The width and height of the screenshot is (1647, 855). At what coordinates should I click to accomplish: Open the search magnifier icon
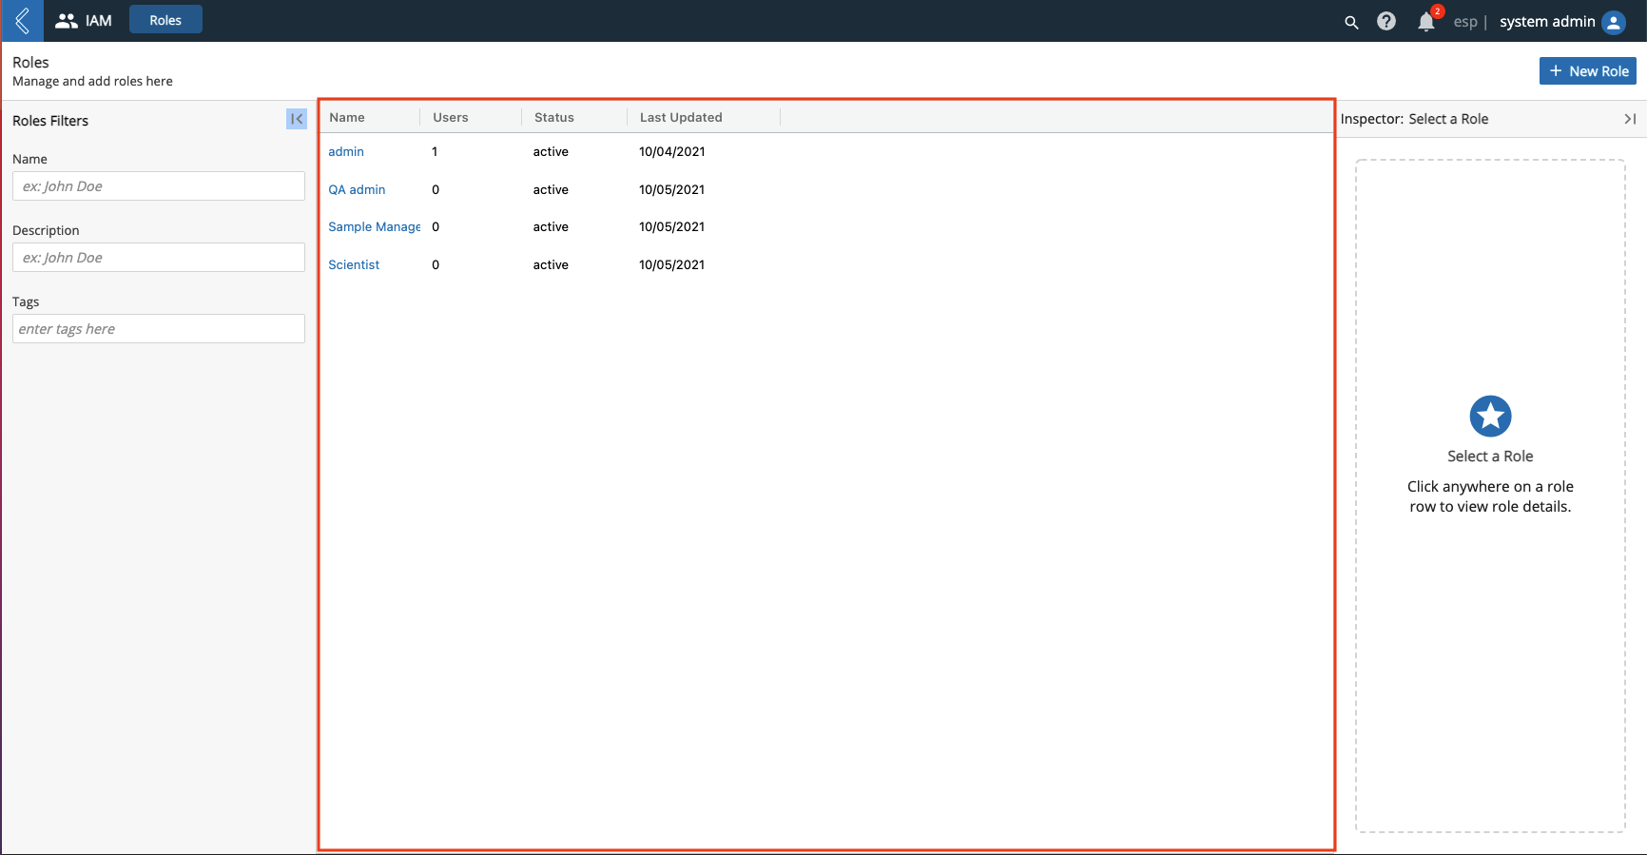tap(1351, 22)
